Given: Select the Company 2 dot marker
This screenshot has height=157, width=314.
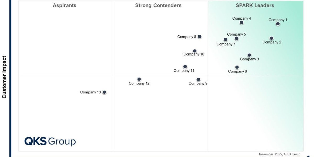Looking at the screenshot, I should coord(271,38).
